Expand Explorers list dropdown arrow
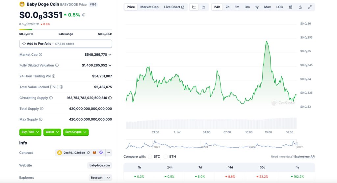Viewport: 337px width, 183px height. pos(109,178)
